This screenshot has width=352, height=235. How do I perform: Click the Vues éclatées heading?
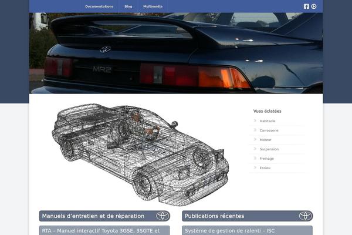267,111
